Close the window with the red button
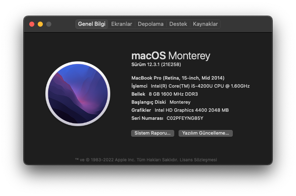 pos(32,24)
